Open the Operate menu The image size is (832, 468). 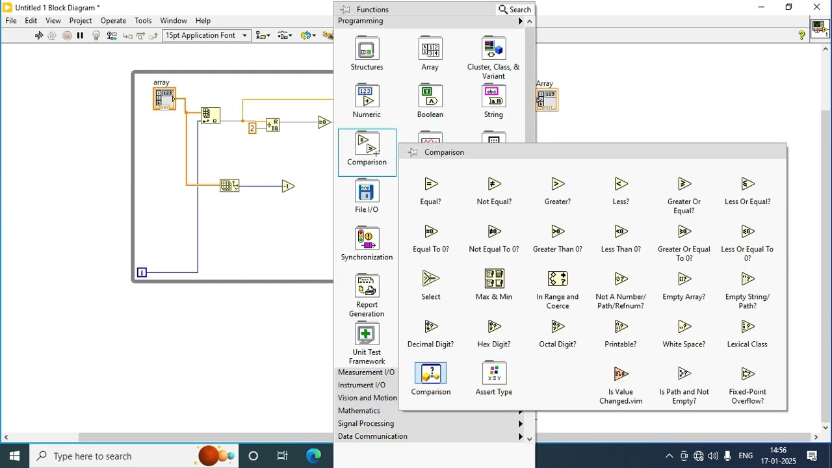tap(113, 21)
